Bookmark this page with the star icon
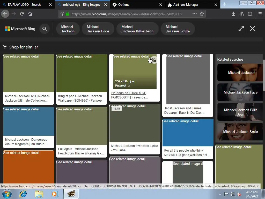 pyautogui.click(x=202, y=14)
